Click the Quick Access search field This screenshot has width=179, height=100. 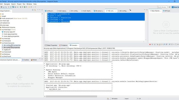tap(162, 7)
